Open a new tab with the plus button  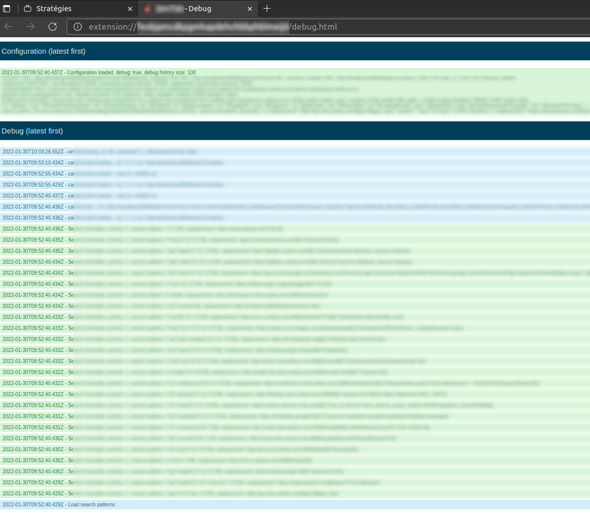coord(265,9)
